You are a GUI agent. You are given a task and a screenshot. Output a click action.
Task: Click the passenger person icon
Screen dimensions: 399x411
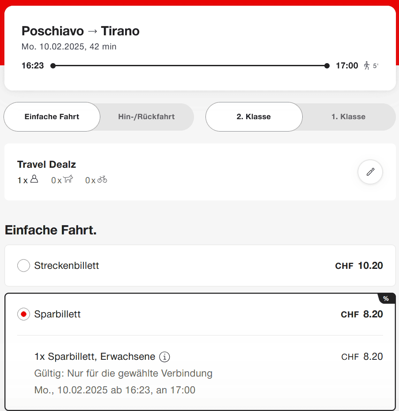pyautogui.click(x=34, y=179)
